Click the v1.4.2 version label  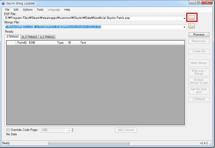coord(204,143)
